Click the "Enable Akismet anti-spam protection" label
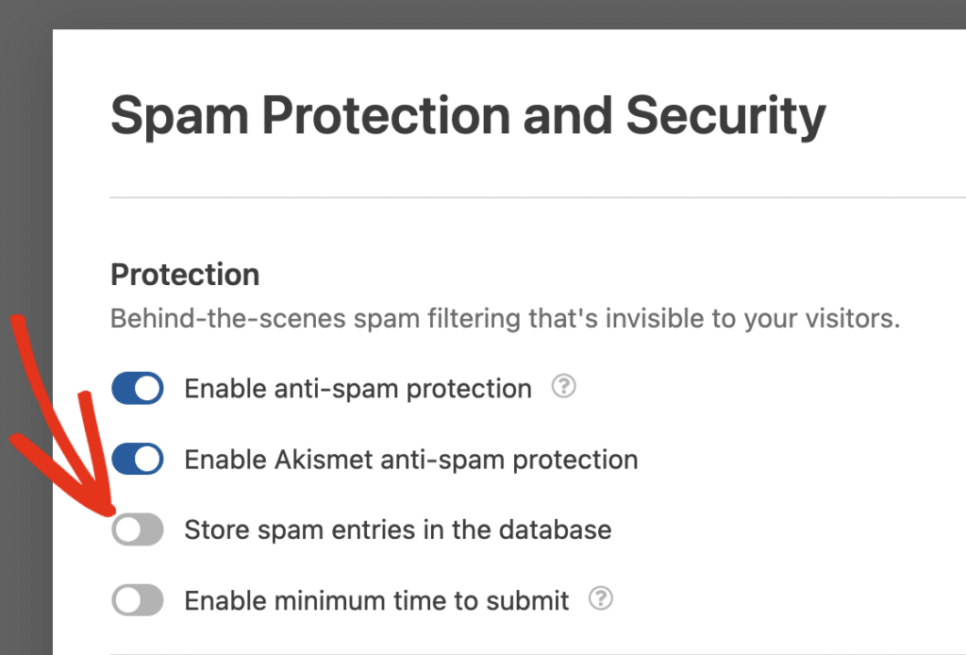 [410, 461]
